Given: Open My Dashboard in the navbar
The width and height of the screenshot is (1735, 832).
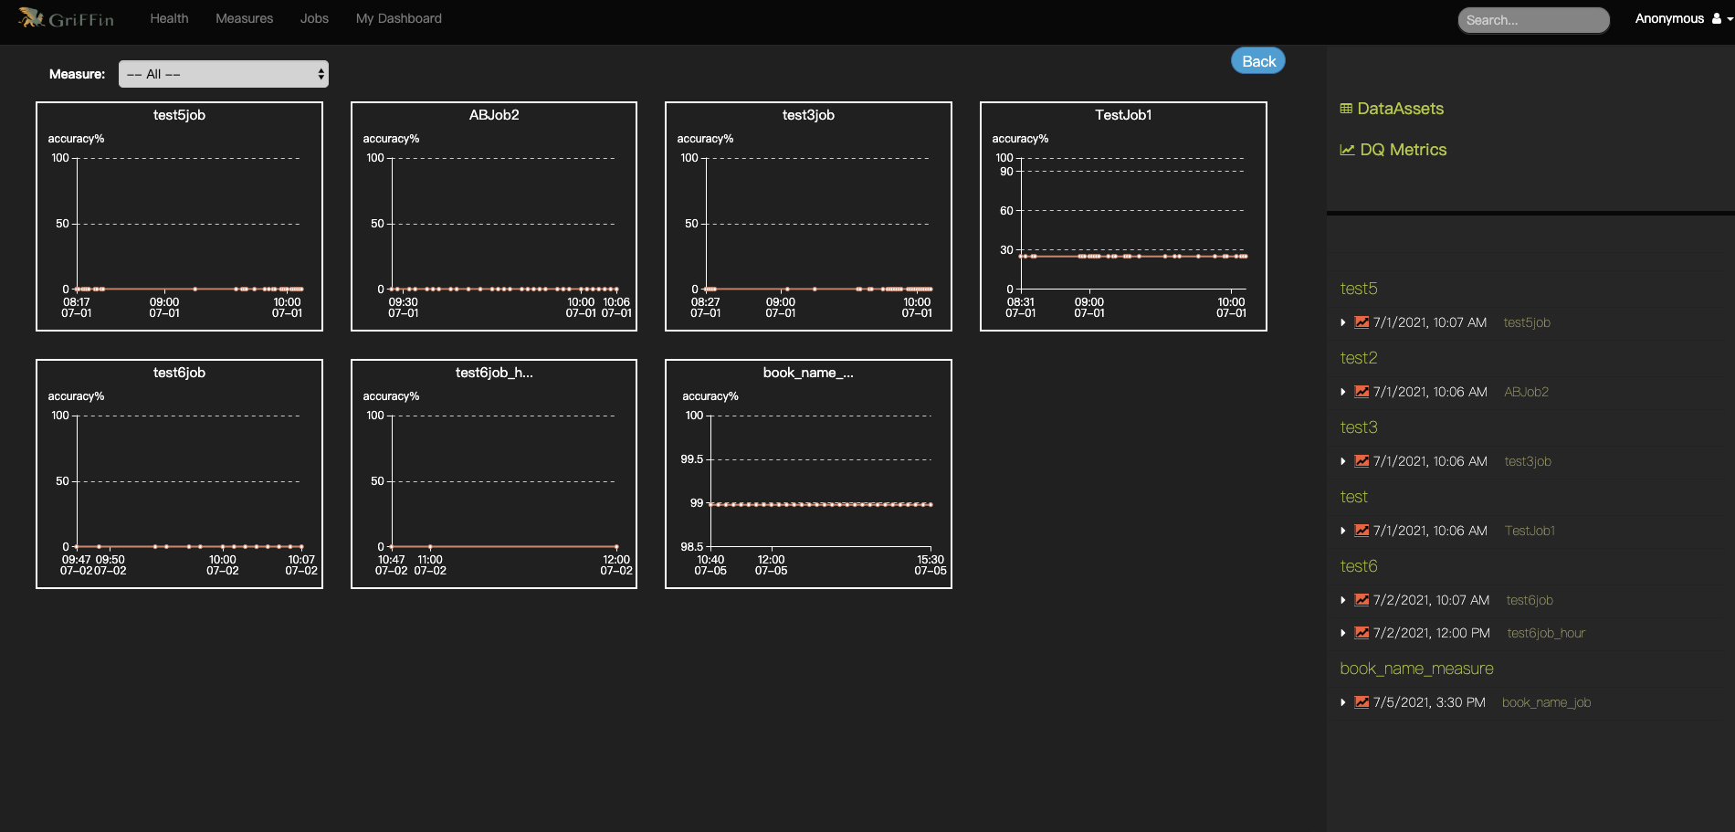Looking at the screenshot, I should (x=398, y=18).
